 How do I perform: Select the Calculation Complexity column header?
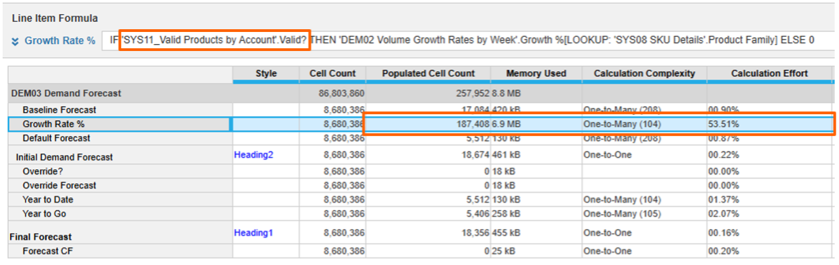[x=644, y=73]
